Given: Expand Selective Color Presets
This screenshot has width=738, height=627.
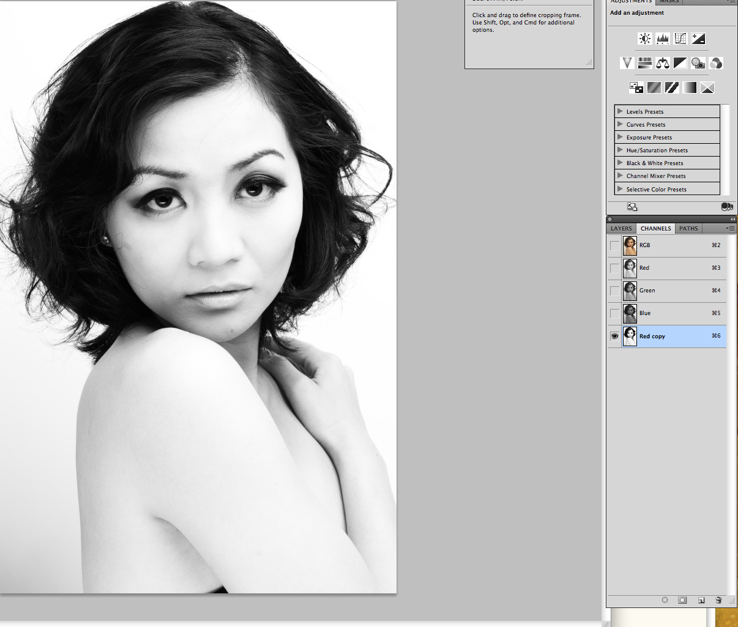Looking at the screenshot, I should (620, 189).
